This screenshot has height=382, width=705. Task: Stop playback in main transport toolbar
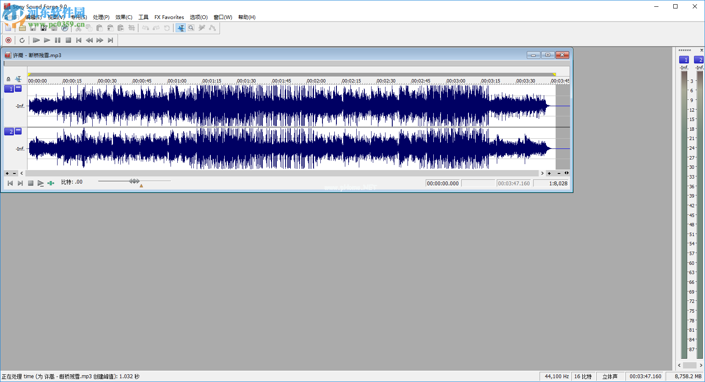tap(68, 40)
